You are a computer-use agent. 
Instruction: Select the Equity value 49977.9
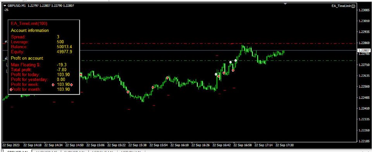point(65,51)
